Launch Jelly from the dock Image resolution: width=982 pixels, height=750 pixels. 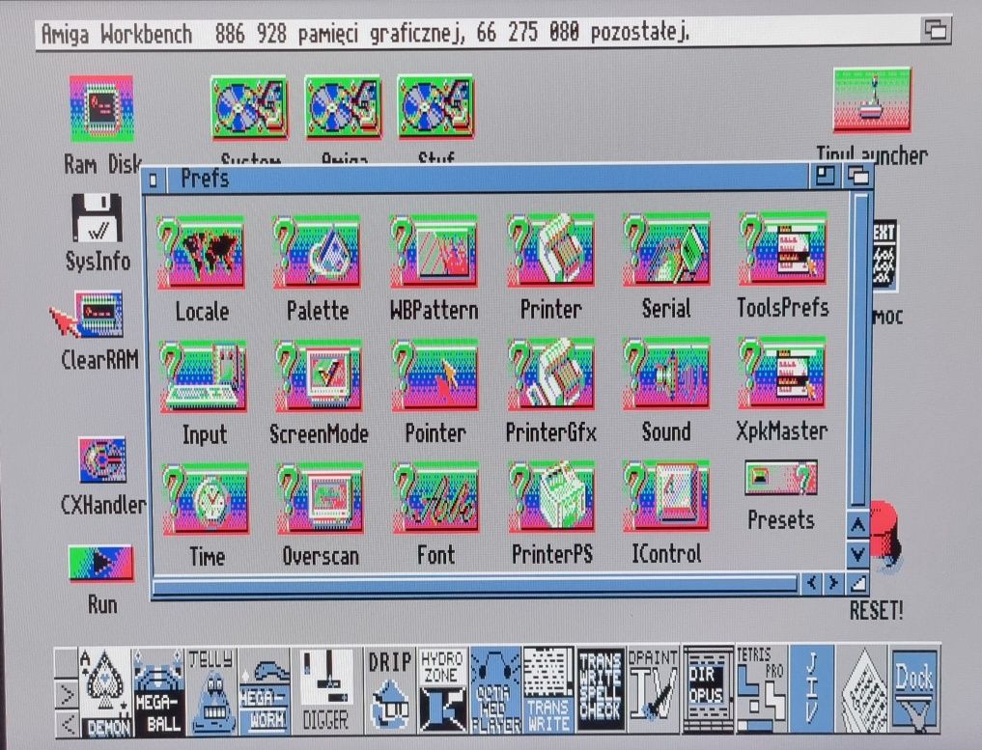point(211,691)
